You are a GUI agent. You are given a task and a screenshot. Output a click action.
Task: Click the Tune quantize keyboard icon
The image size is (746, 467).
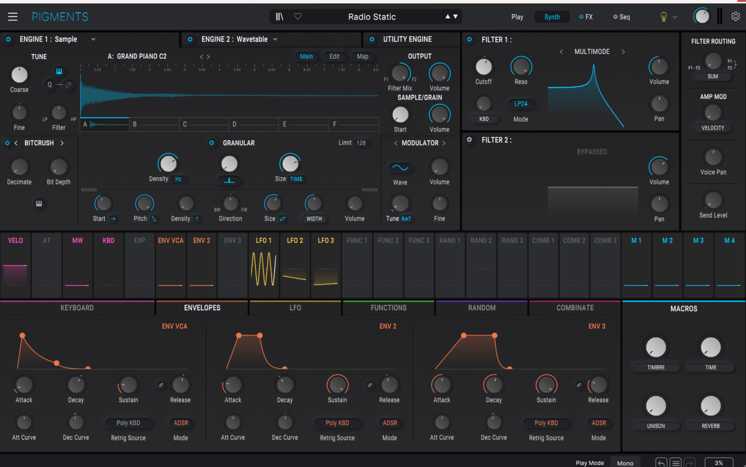(x=59, y=71)
